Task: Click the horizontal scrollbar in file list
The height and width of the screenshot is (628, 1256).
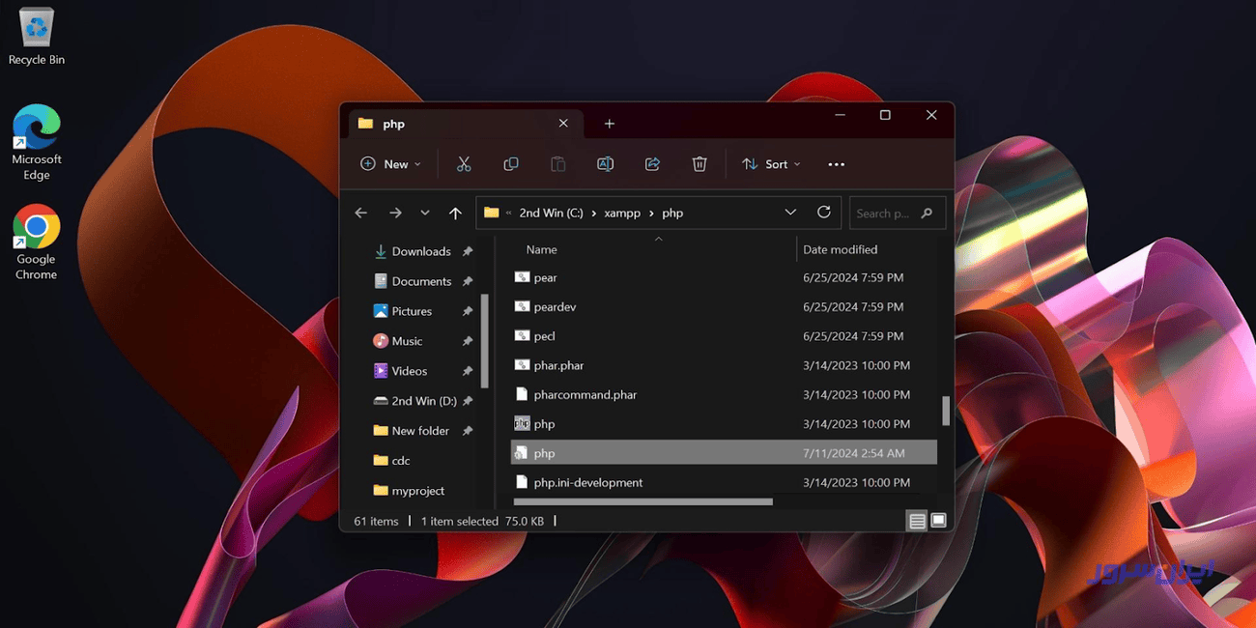Action: (642, 502)
